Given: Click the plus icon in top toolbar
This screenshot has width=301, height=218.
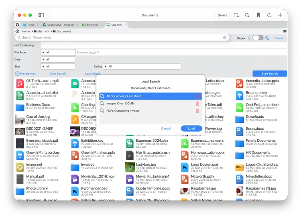Looking at the screenshot, I should [x=280, y=15].
